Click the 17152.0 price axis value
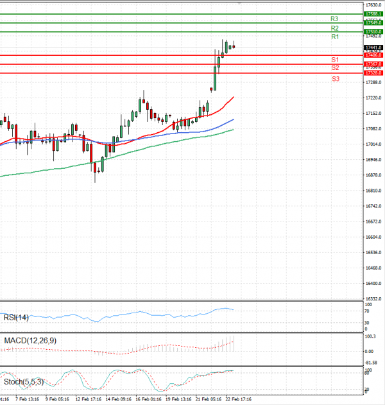 point(373,114)
